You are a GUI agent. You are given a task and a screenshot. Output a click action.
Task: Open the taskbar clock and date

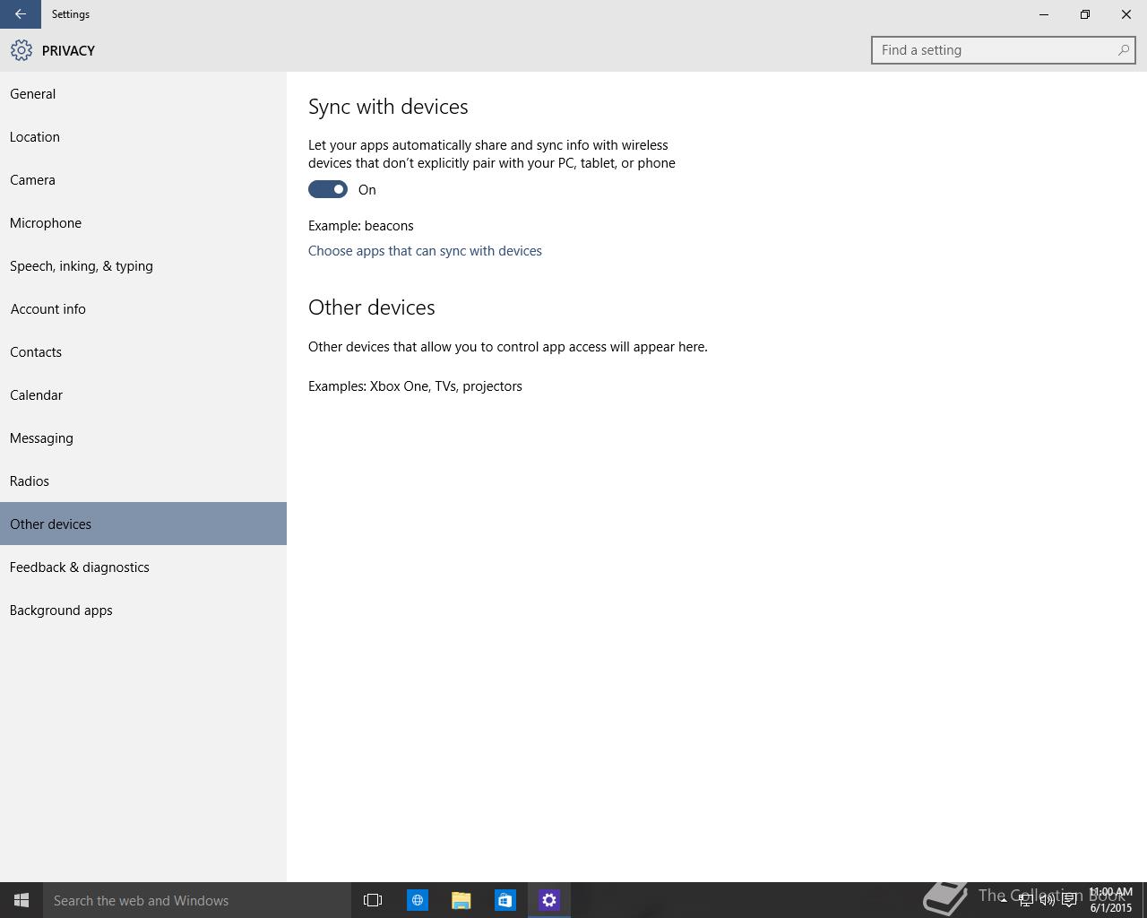point(1111,900)
